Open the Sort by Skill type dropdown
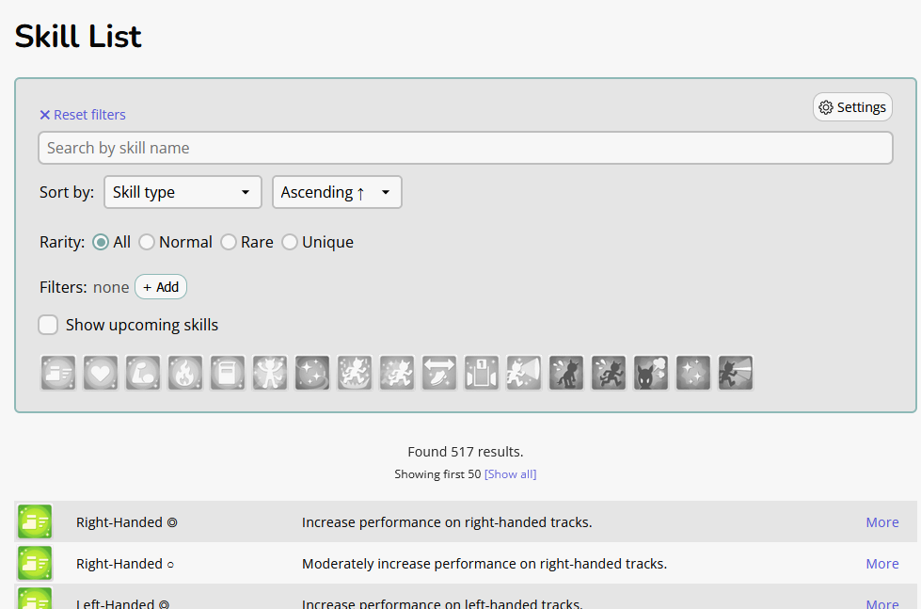Viewport: 921px width, 609px height. point(183,192)
